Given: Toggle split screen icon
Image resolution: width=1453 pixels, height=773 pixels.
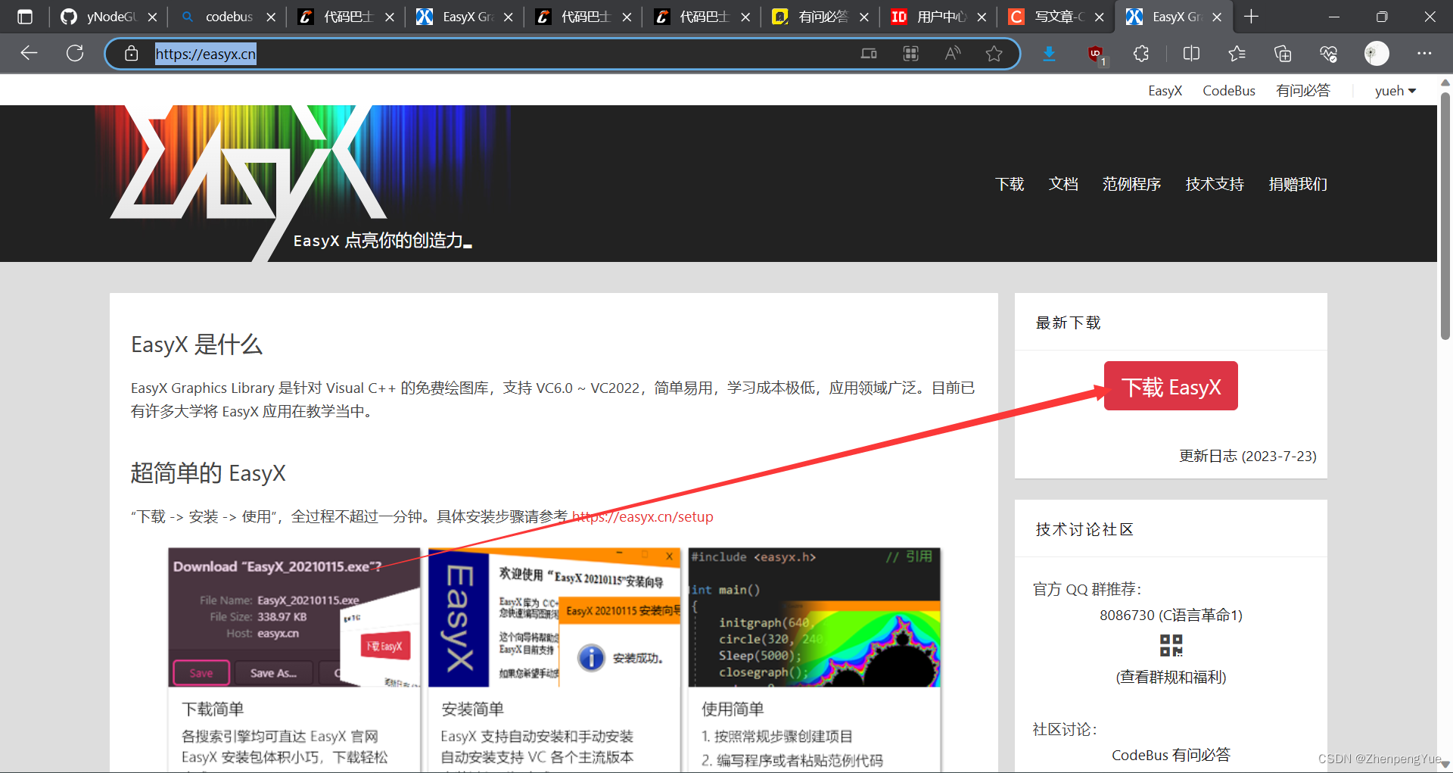Looking at the screenshot, I should 1191,54.
